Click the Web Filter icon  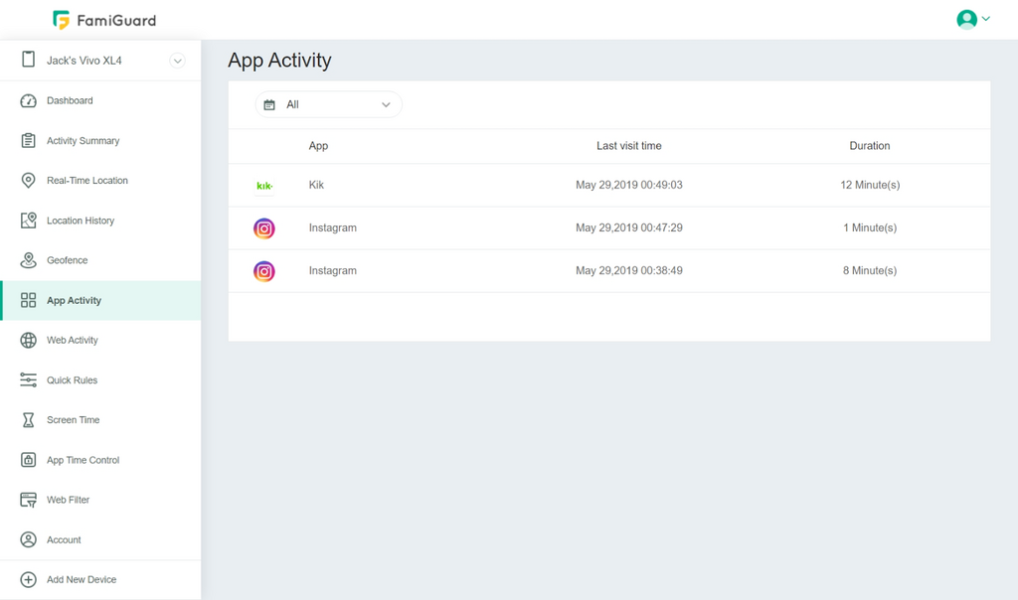28,500
